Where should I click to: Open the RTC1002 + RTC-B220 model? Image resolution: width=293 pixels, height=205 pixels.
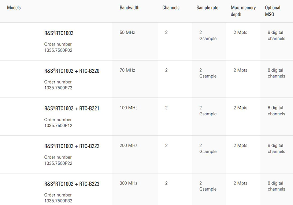[x=72, y=71]
